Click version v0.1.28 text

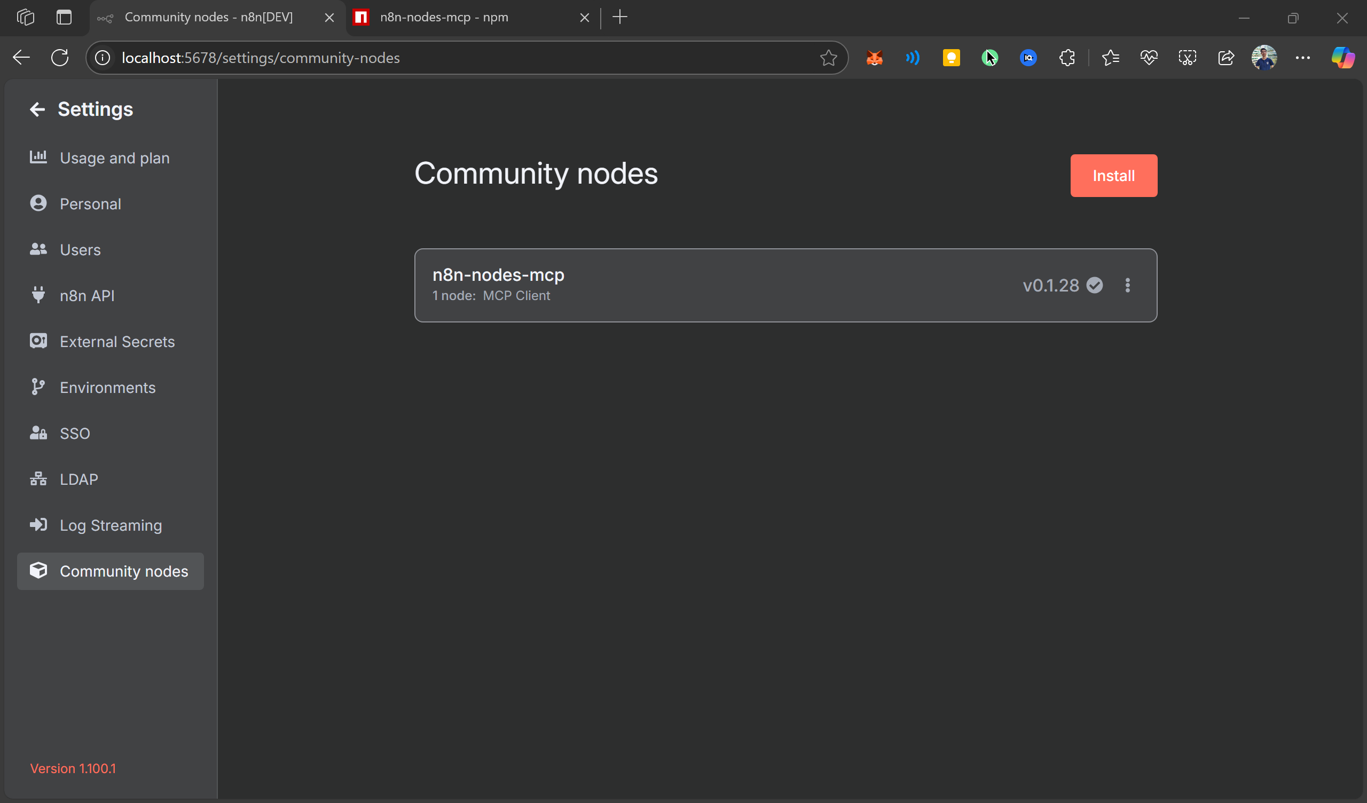[1051, 286]
